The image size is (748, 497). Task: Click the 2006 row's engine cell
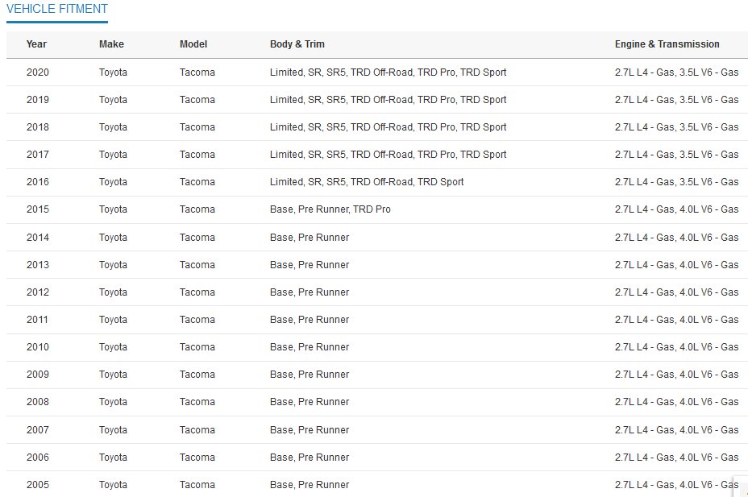coord(676,458)
